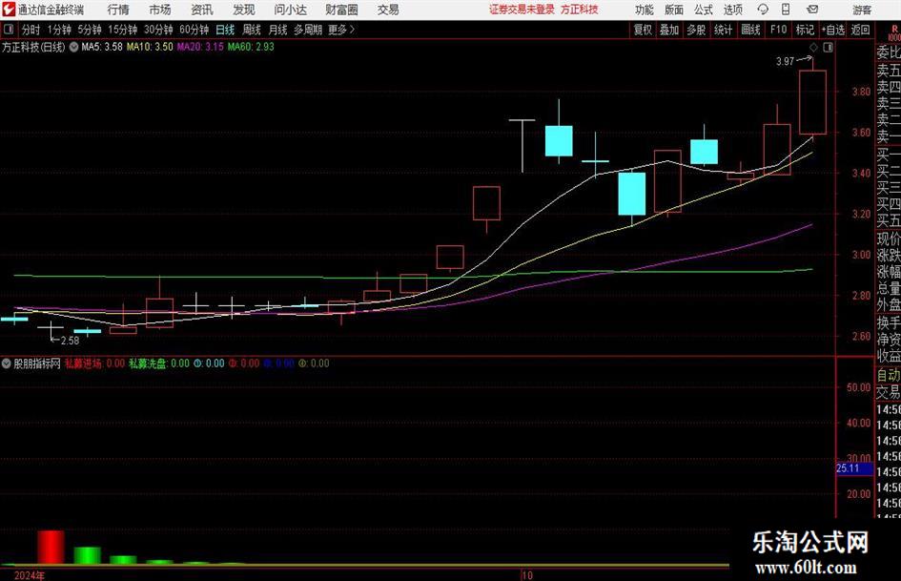
Task: Click the last red candlestick near 3.97
Action: click(x=812, y=102)
